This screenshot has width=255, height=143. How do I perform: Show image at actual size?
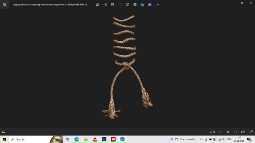tap(243, 132)
